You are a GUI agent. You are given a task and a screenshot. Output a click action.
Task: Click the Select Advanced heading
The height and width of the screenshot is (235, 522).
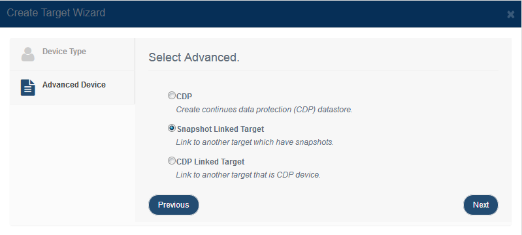coord(194,57)
